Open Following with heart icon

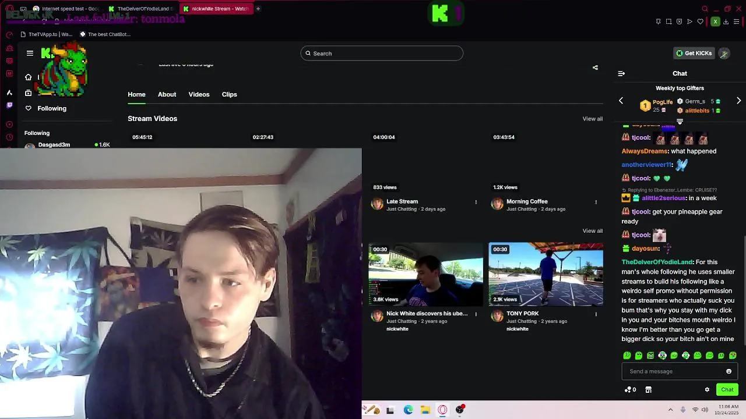click(x=45, y=108)
